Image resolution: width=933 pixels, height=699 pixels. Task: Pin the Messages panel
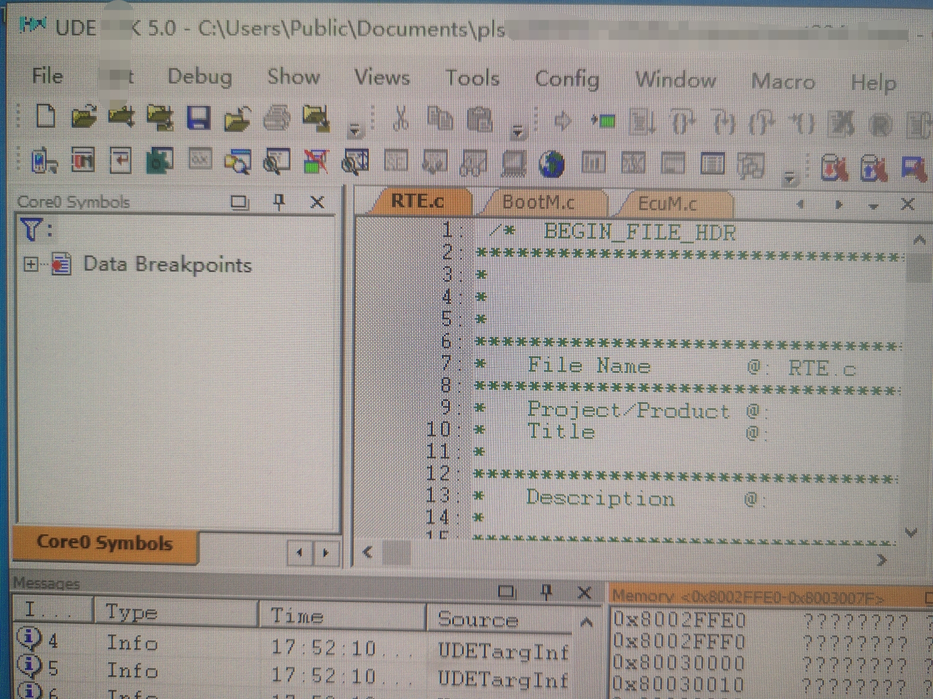point(546,592)
